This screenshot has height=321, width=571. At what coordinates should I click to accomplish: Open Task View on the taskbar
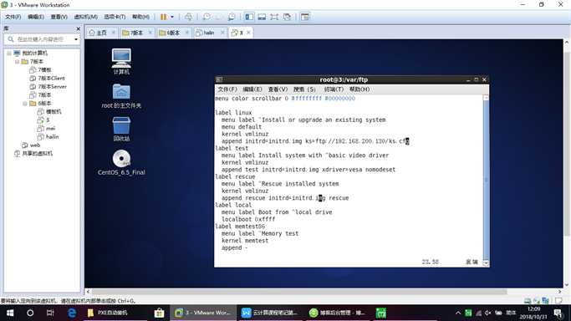coord(50,313)
